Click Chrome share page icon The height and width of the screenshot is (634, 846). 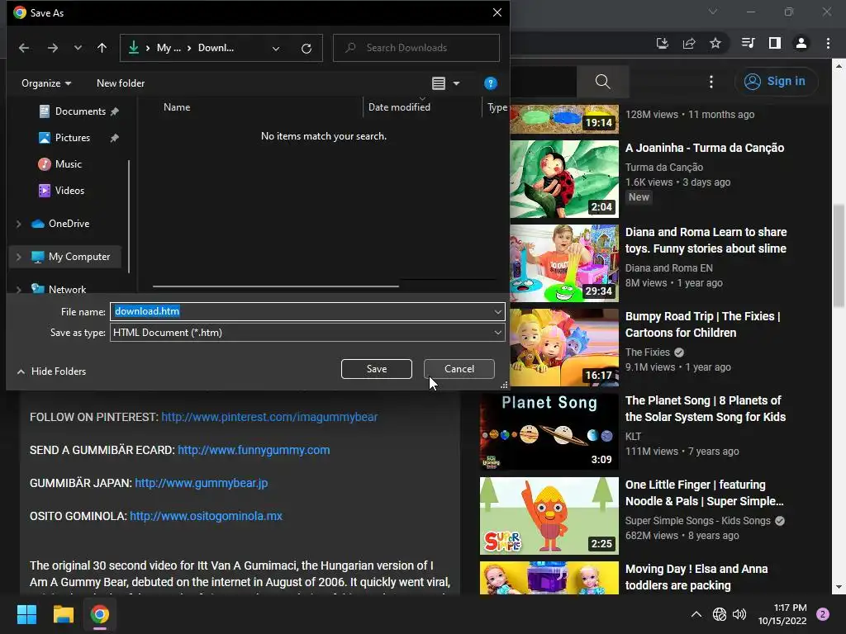[x=689, y=43]
